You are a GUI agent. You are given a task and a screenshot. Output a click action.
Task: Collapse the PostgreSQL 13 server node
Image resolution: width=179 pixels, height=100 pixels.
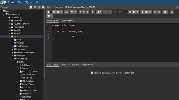(x=4, y=14)
